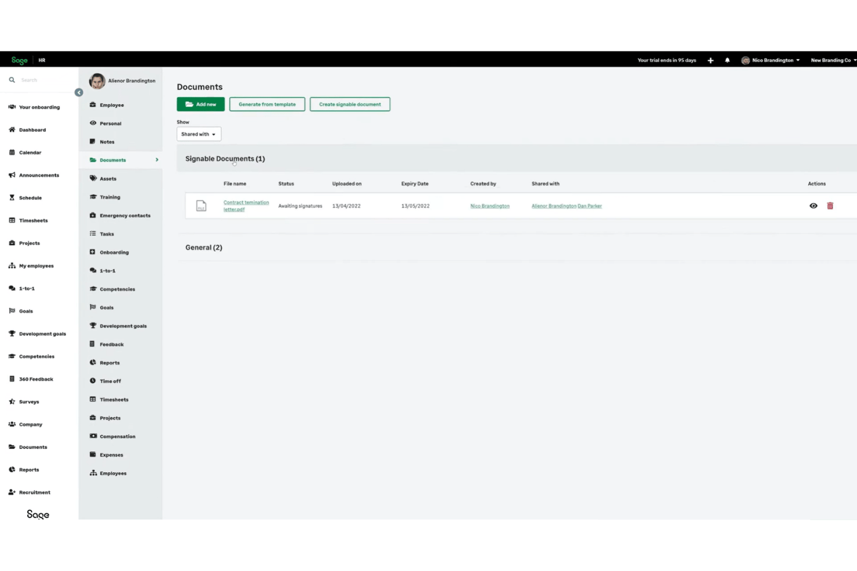
Task: Click the Notes icon in profile menu
Action: 93,142
